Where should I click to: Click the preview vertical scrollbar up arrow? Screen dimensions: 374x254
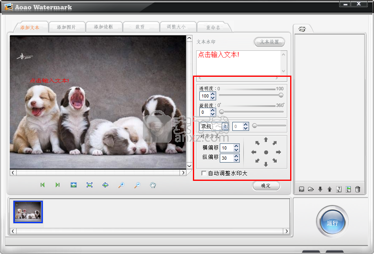[189, 38]
